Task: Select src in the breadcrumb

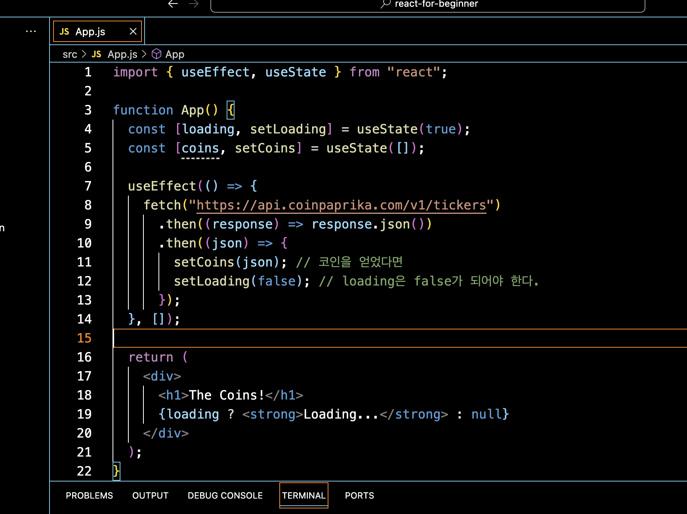Action: [x=70, y=54]
